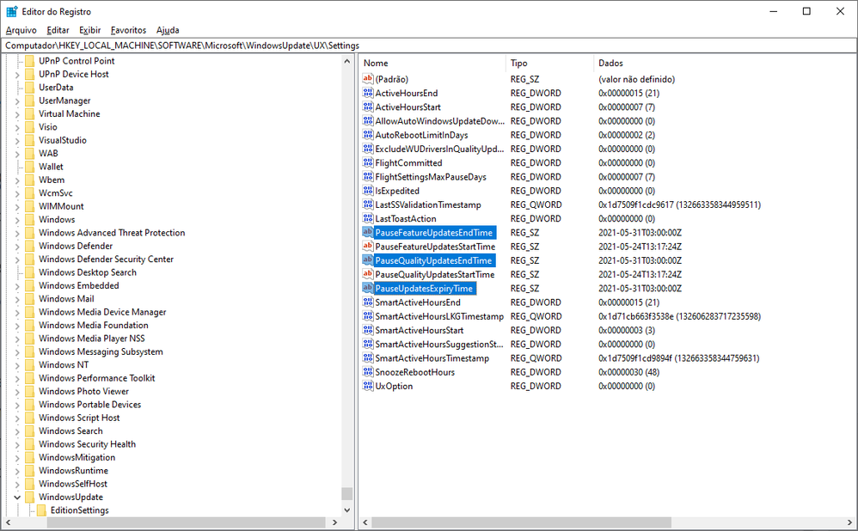Click the values pane horizontal scrollbar thumb
Screen dimensions: 858x531
[x=522, y=522]
